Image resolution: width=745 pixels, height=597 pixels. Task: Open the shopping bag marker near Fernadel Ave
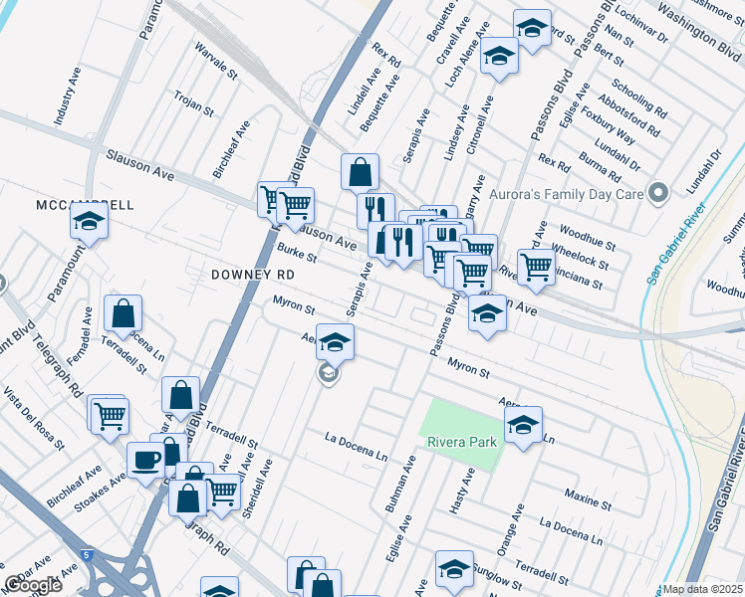coord(123,314)
